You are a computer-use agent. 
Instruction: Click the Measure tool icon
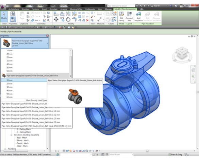click(99, 19)
